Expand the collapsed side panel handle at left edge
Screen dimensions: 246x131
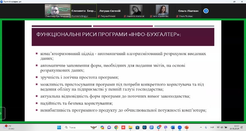(2, 113)
